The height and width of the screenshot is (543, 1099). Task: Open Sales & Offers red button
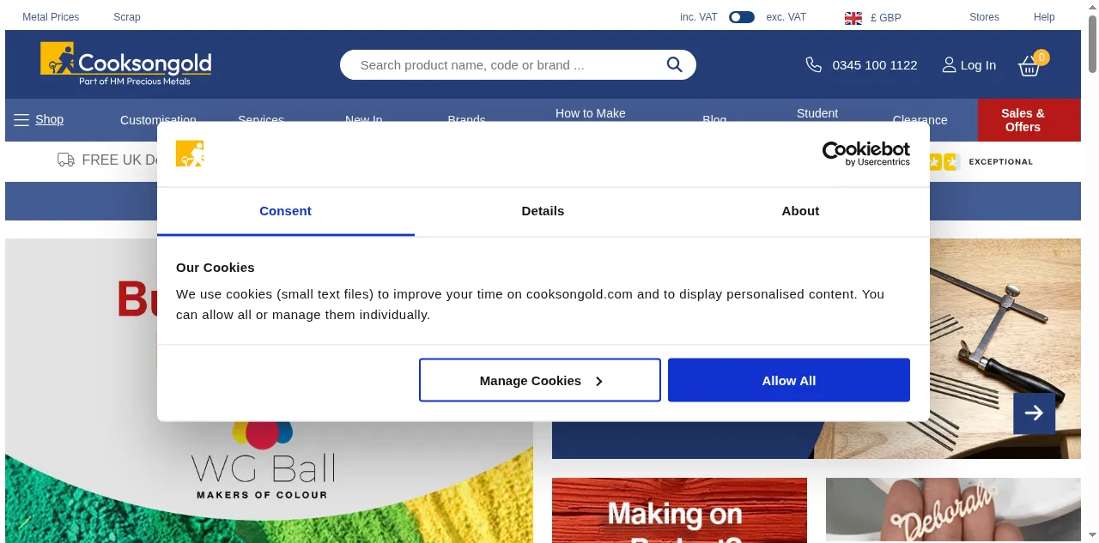tap(1029, 120)
